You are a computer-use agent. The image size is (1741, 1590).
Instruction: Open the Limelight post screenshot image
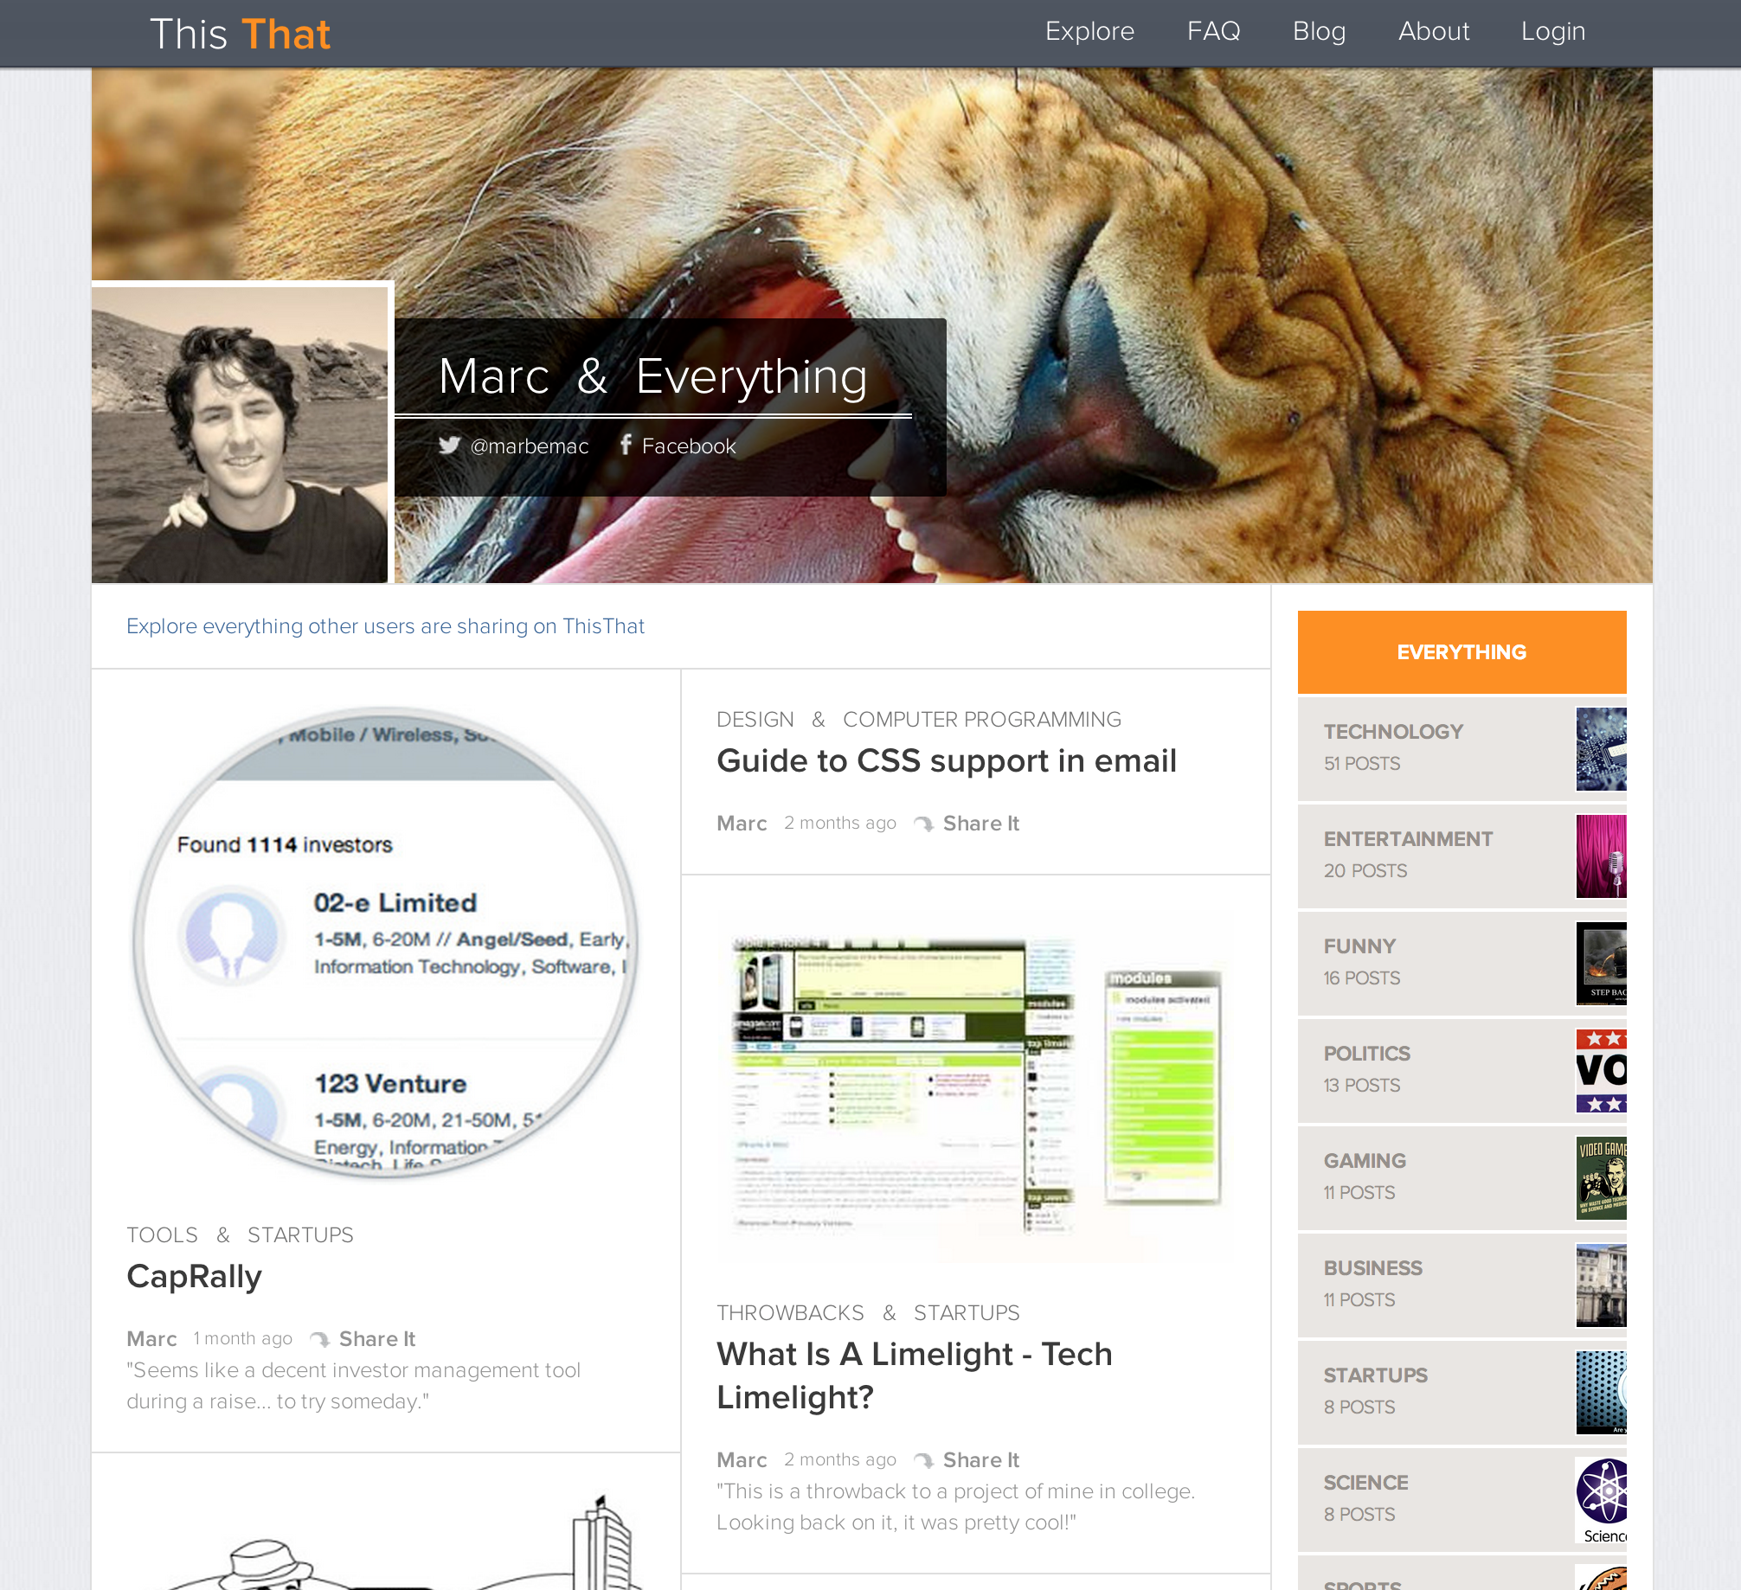[976, 1088]
